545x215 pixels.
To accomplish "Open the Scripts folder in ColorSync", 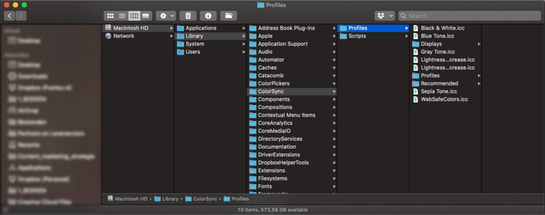I will 357,36.
